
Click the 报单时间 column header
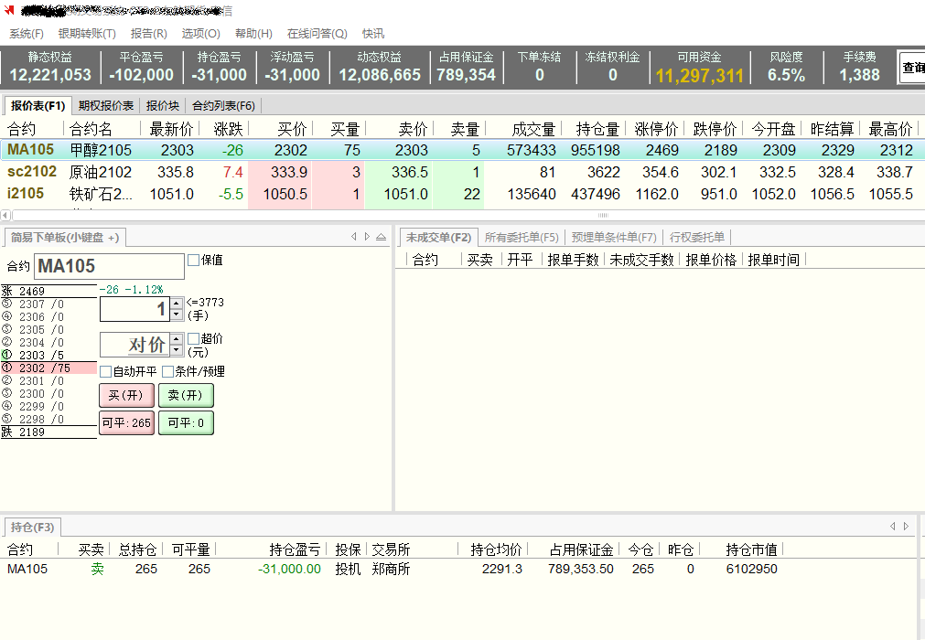773,260
